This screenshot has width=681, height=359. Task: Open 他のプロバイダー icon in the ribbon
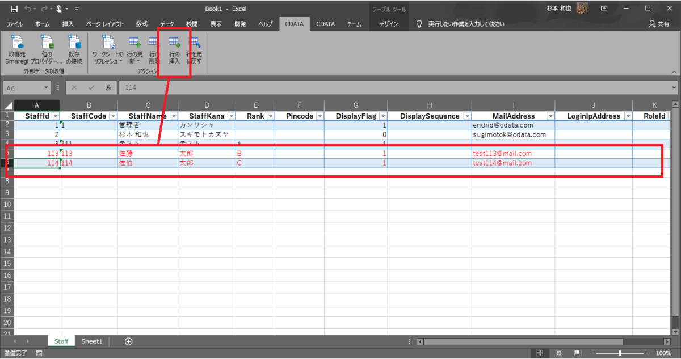tap(47, 49)
